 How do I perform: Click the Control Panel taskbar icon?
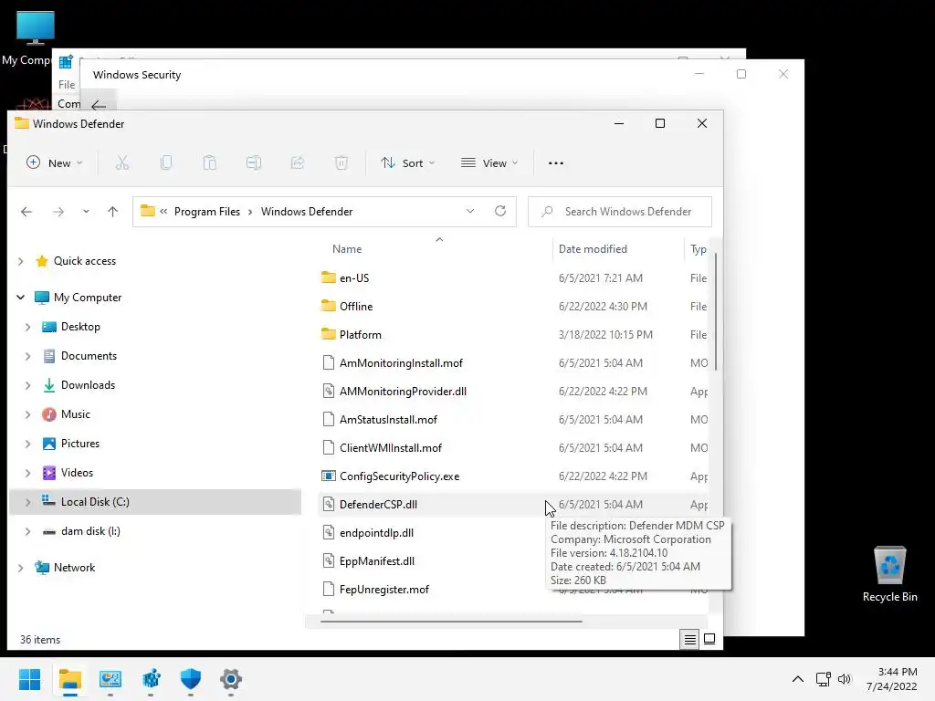110,679
